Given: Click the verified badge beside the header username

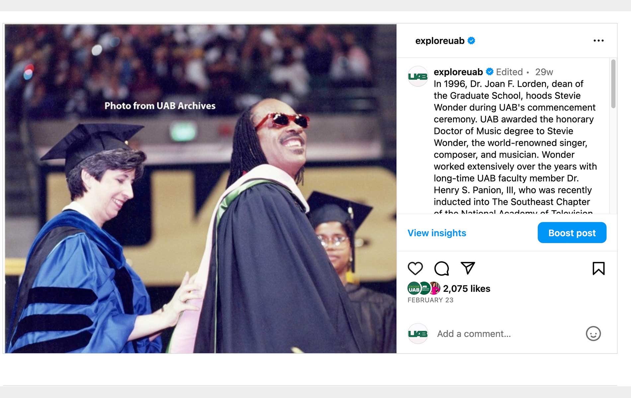Looking at the screenshot, I should point(471,41).
